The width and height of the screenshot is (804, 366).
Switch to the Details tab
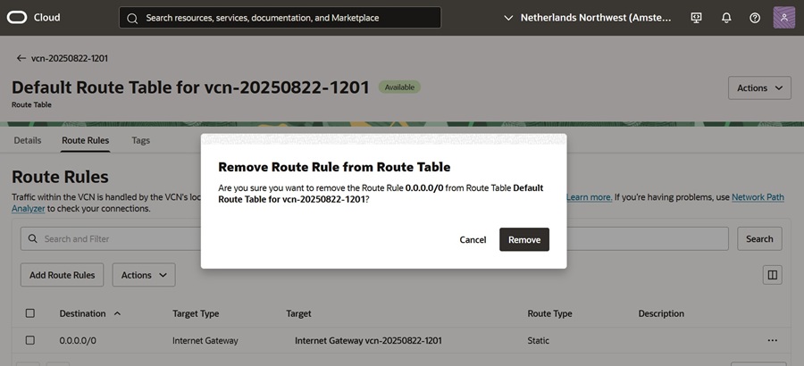(27, 140)
